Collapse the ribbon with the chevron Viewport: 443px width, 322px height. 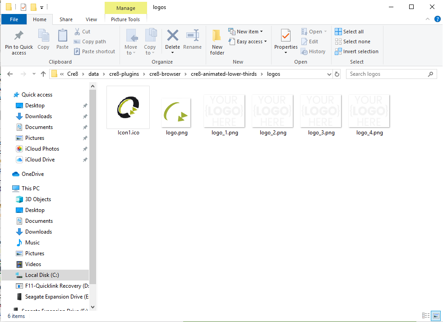click(x=428, y=19)
